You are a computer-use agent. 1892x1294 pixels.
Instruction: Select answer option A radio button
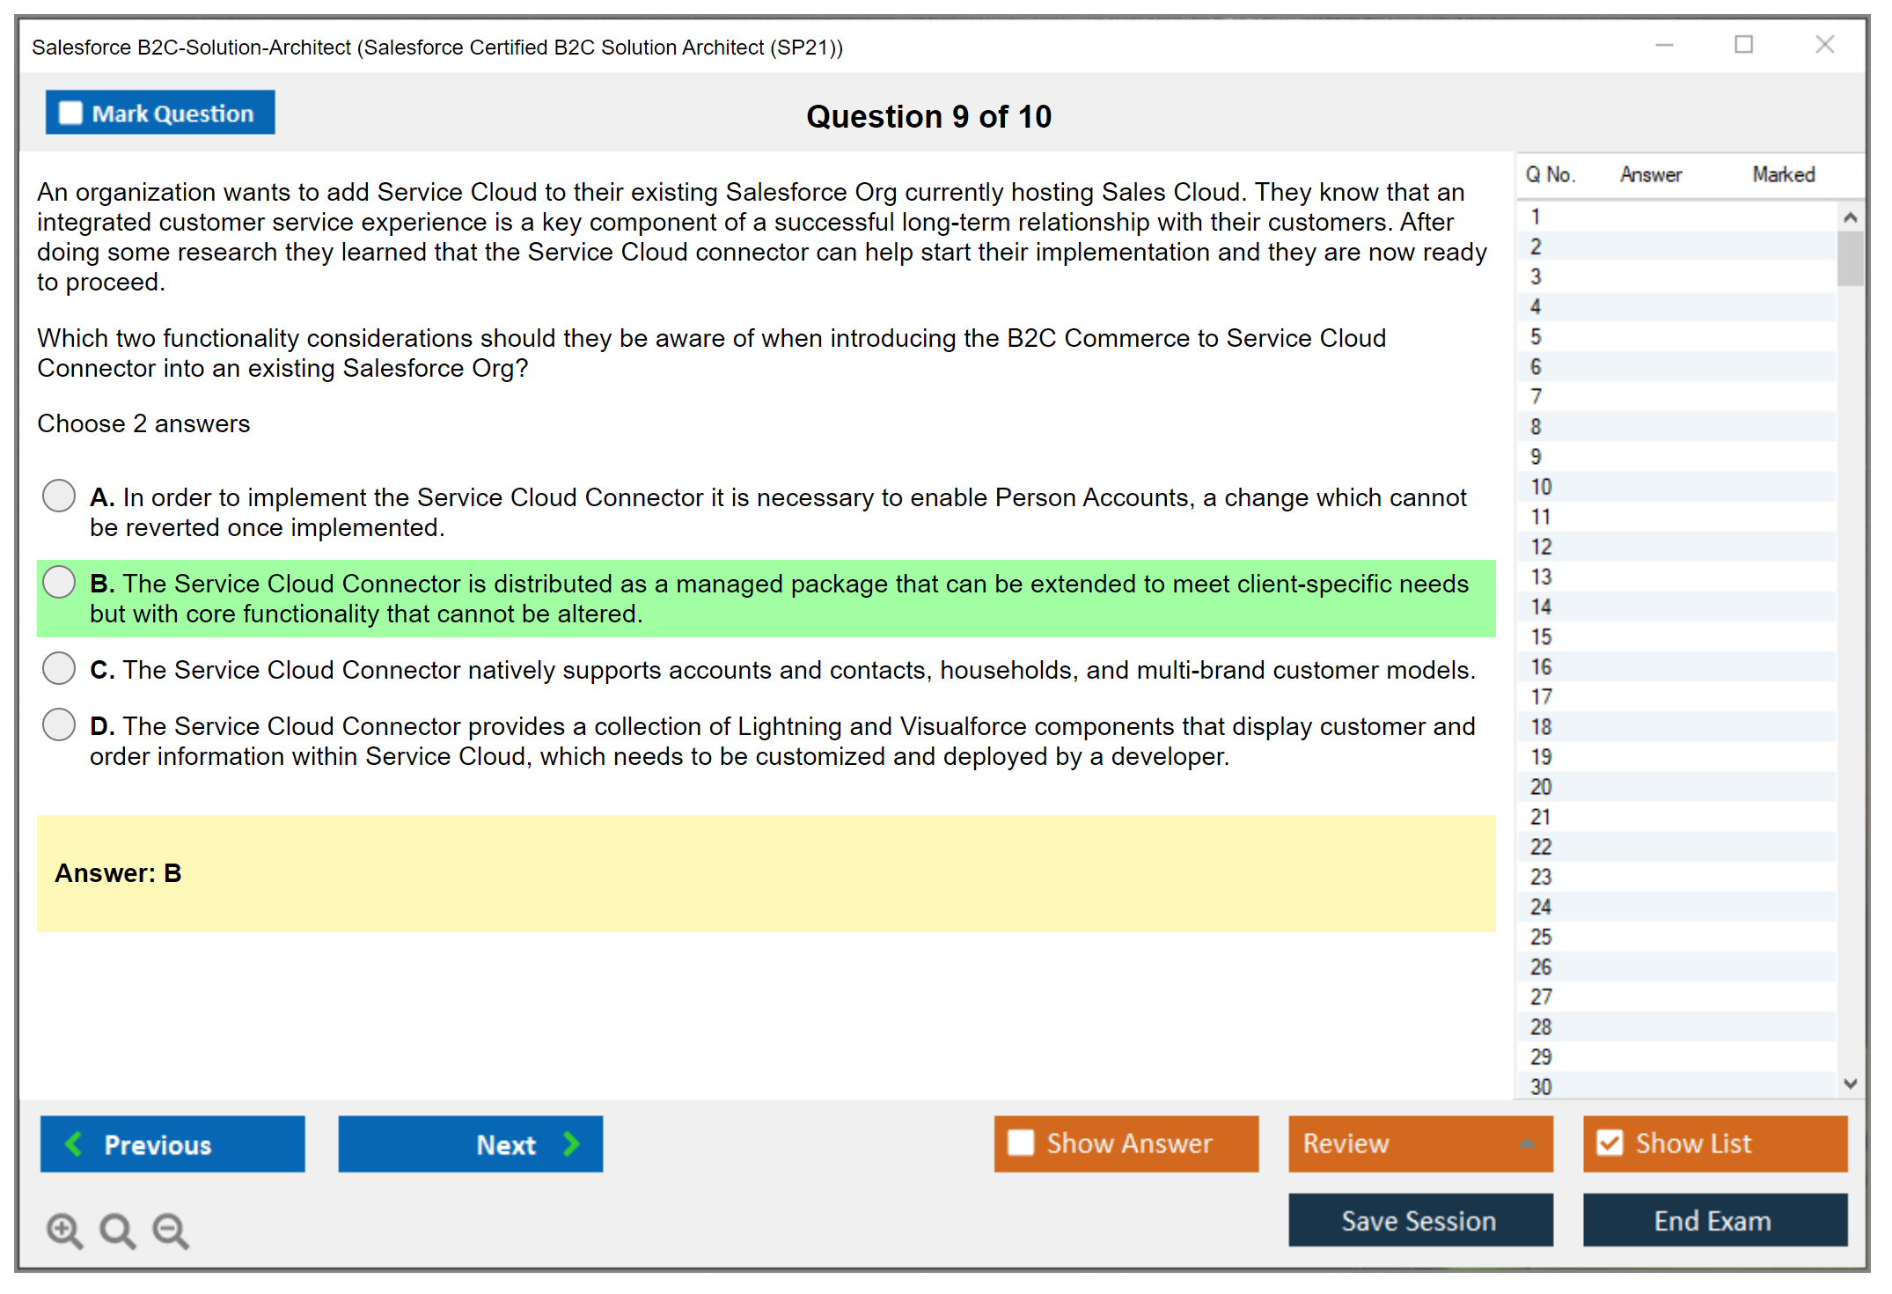pos(59,496)
